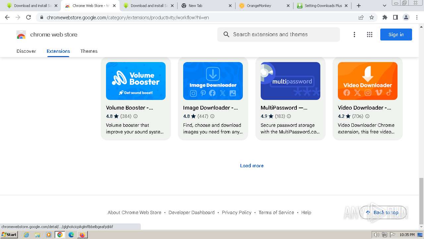This screenshot has width=424, height=239.
Task: Show rating info for Volume Booster
Action: [x=135, y=116]
